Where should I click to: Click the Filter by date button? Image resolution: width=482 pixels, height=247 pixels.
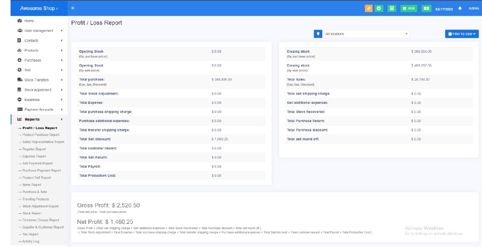[461, 34]
